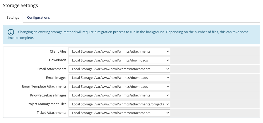The image size is (263, 123).
Task: Select the Settings tab
Action: pos(13,18)
